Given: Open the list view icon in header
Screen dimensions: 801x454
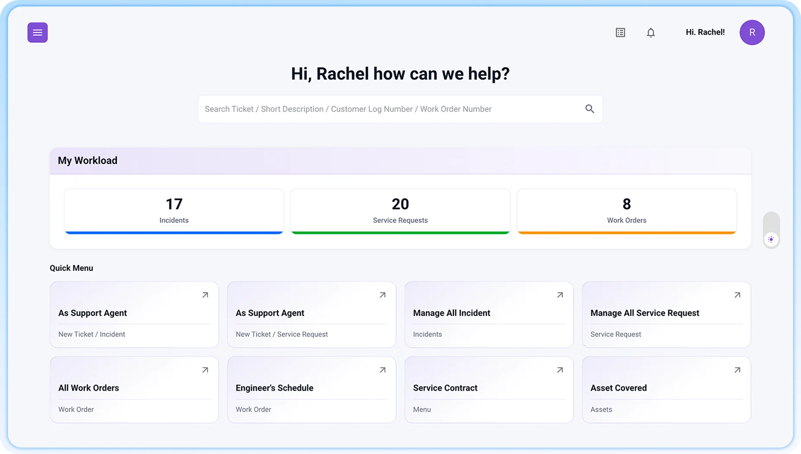Looking at the screenshot, I should (x=620, y=32).
